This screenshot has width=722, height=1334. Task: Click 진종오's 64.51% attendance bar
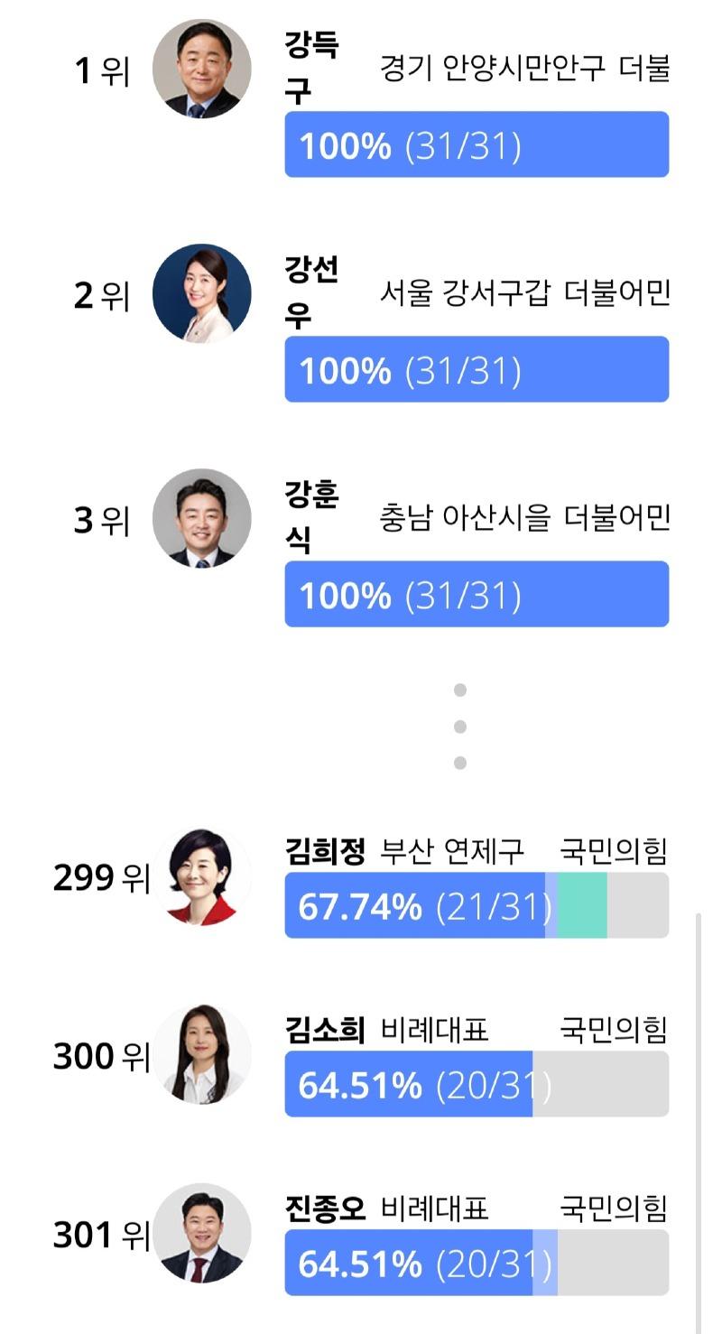tap(477, 1263)
